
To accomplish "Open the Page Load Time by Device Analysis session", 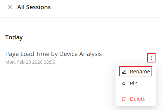I will [53, 54].
